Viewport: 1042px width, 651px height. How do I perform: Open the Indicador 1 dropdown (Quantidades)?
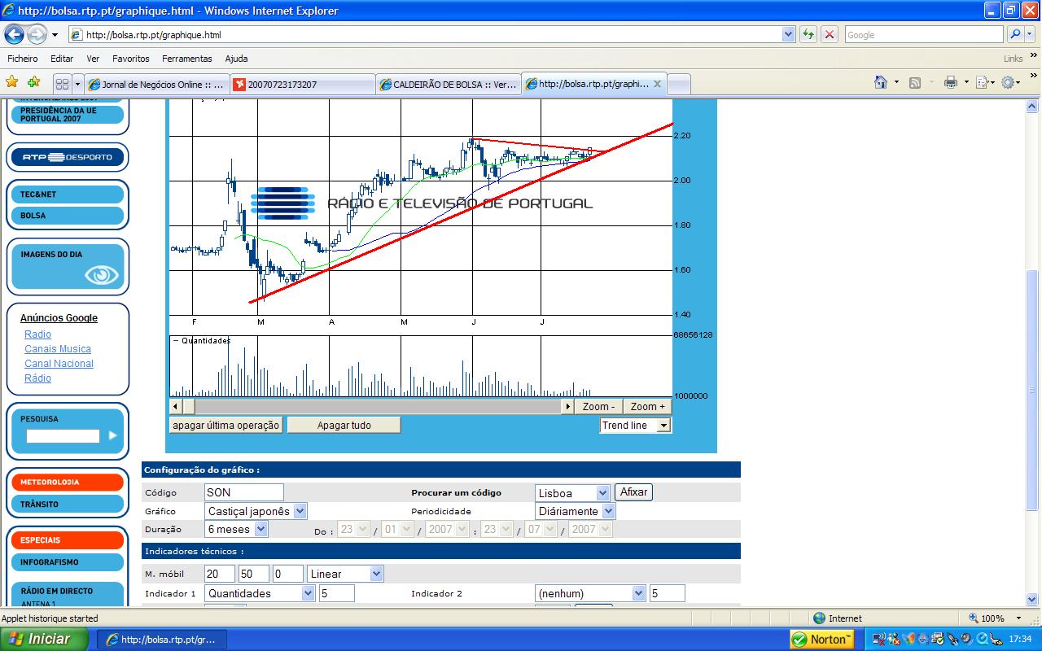pos(308,593)
